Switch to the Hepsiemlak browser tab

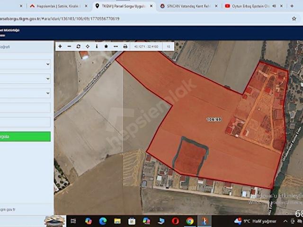click(59, 6)
